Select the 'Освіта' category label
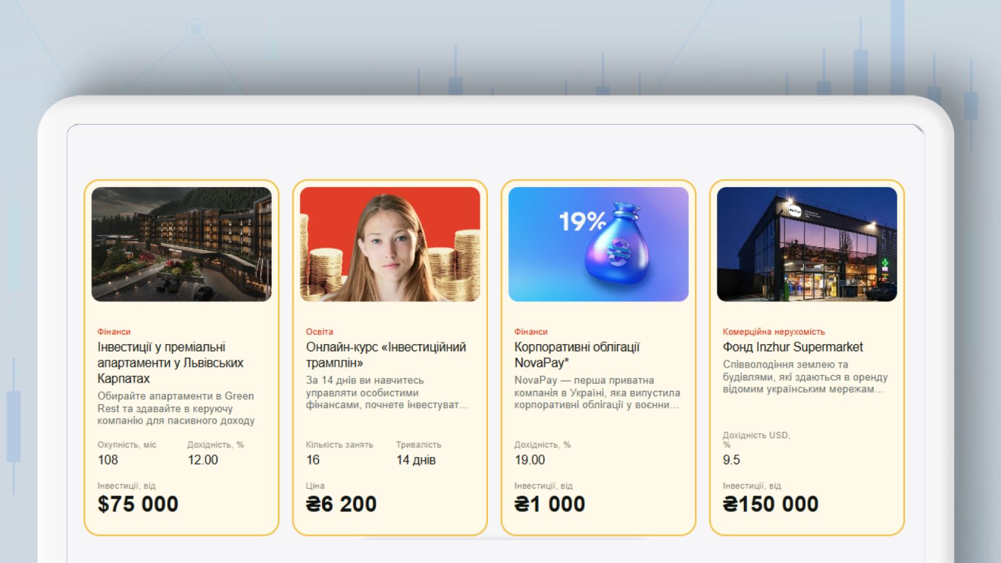 pos(319,332)
